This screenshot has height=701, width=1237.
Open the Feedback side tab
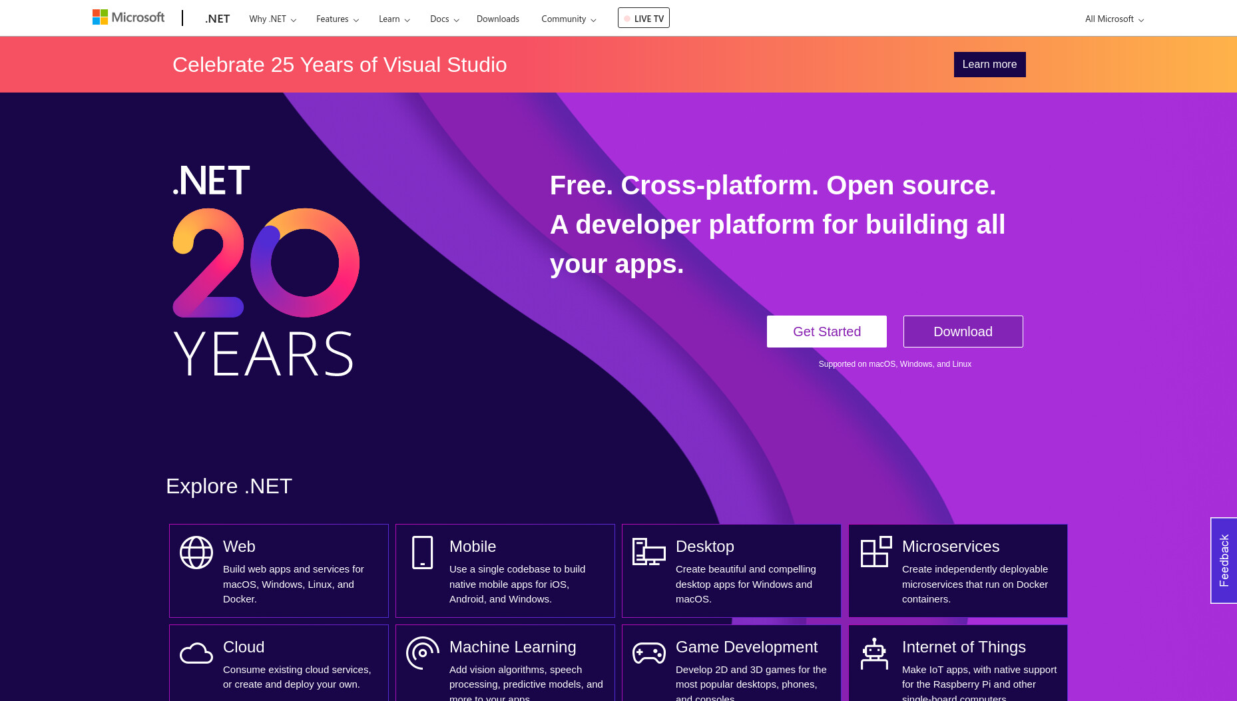click(x=1224, y=561)
